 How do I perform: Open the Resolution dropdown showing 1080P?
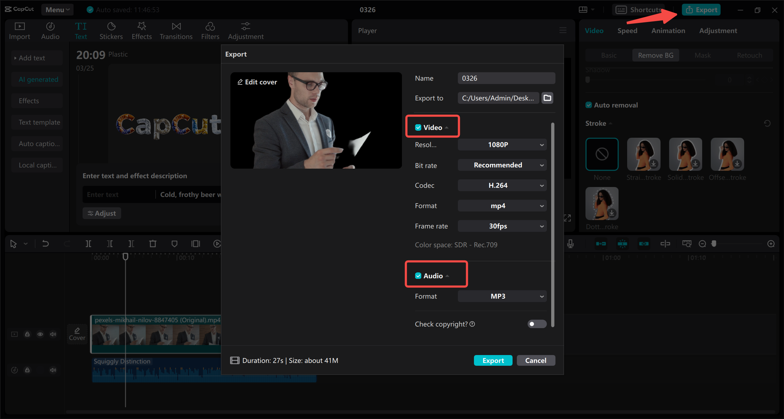[x=502, y=144]
